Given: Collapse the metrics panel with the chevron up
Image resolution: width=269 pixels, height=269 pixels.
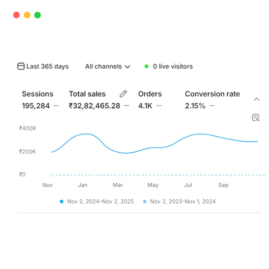Looking at the screenshot, I should pos(257,99).
